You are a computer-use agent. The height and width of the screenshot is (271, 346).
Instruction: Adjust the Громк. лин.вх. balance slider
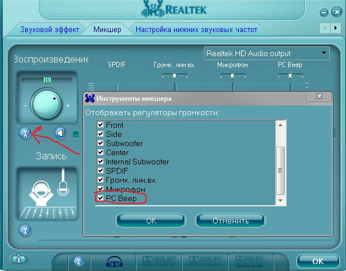175,76
